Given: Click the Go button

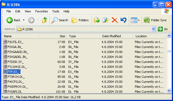Looking at the screenshot, I should click(x=163, y=29).
